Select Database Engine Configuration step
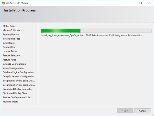The image size is (154, 116). (18, 72)
